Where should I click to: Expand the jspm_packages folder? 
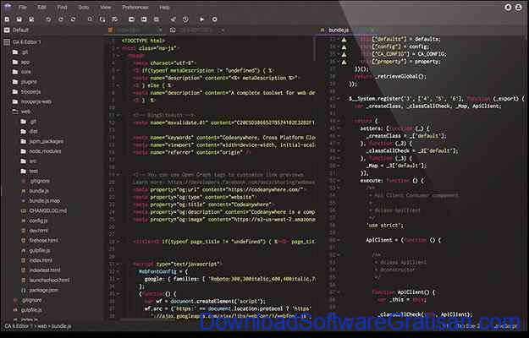point(41,141)
